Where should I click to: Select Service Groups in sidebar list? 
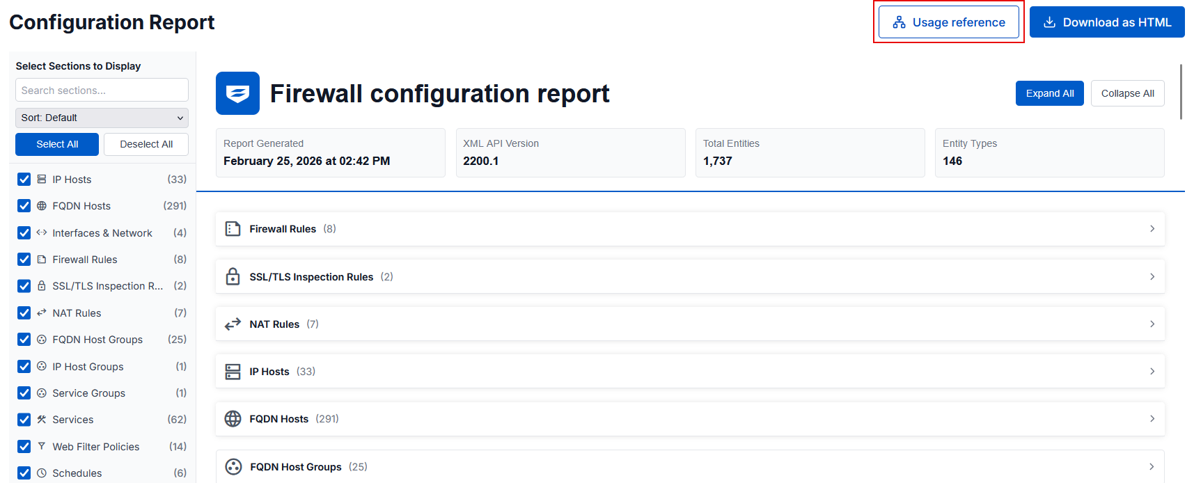tap(88, 393)
